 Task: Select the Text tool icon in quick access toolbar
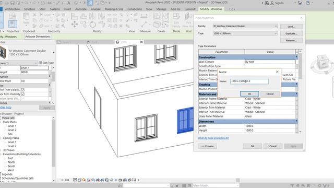(69, 3)
